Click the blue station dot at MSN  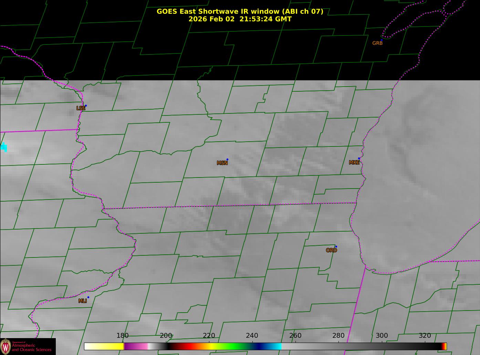227,159
